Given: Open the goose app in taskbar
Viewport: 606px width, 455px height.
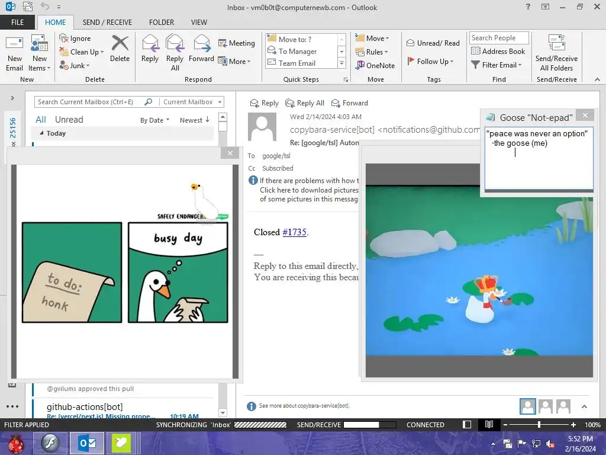Looking at the screenshot, I should [x=121, y=443].
